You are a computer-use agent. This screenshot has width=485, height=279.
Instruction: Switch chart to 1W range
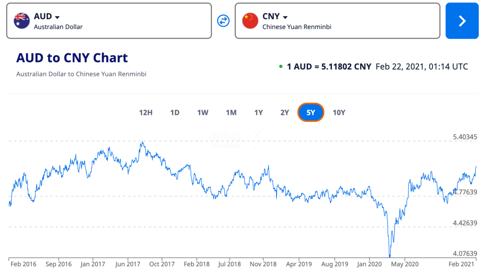[x=203, y=112]
